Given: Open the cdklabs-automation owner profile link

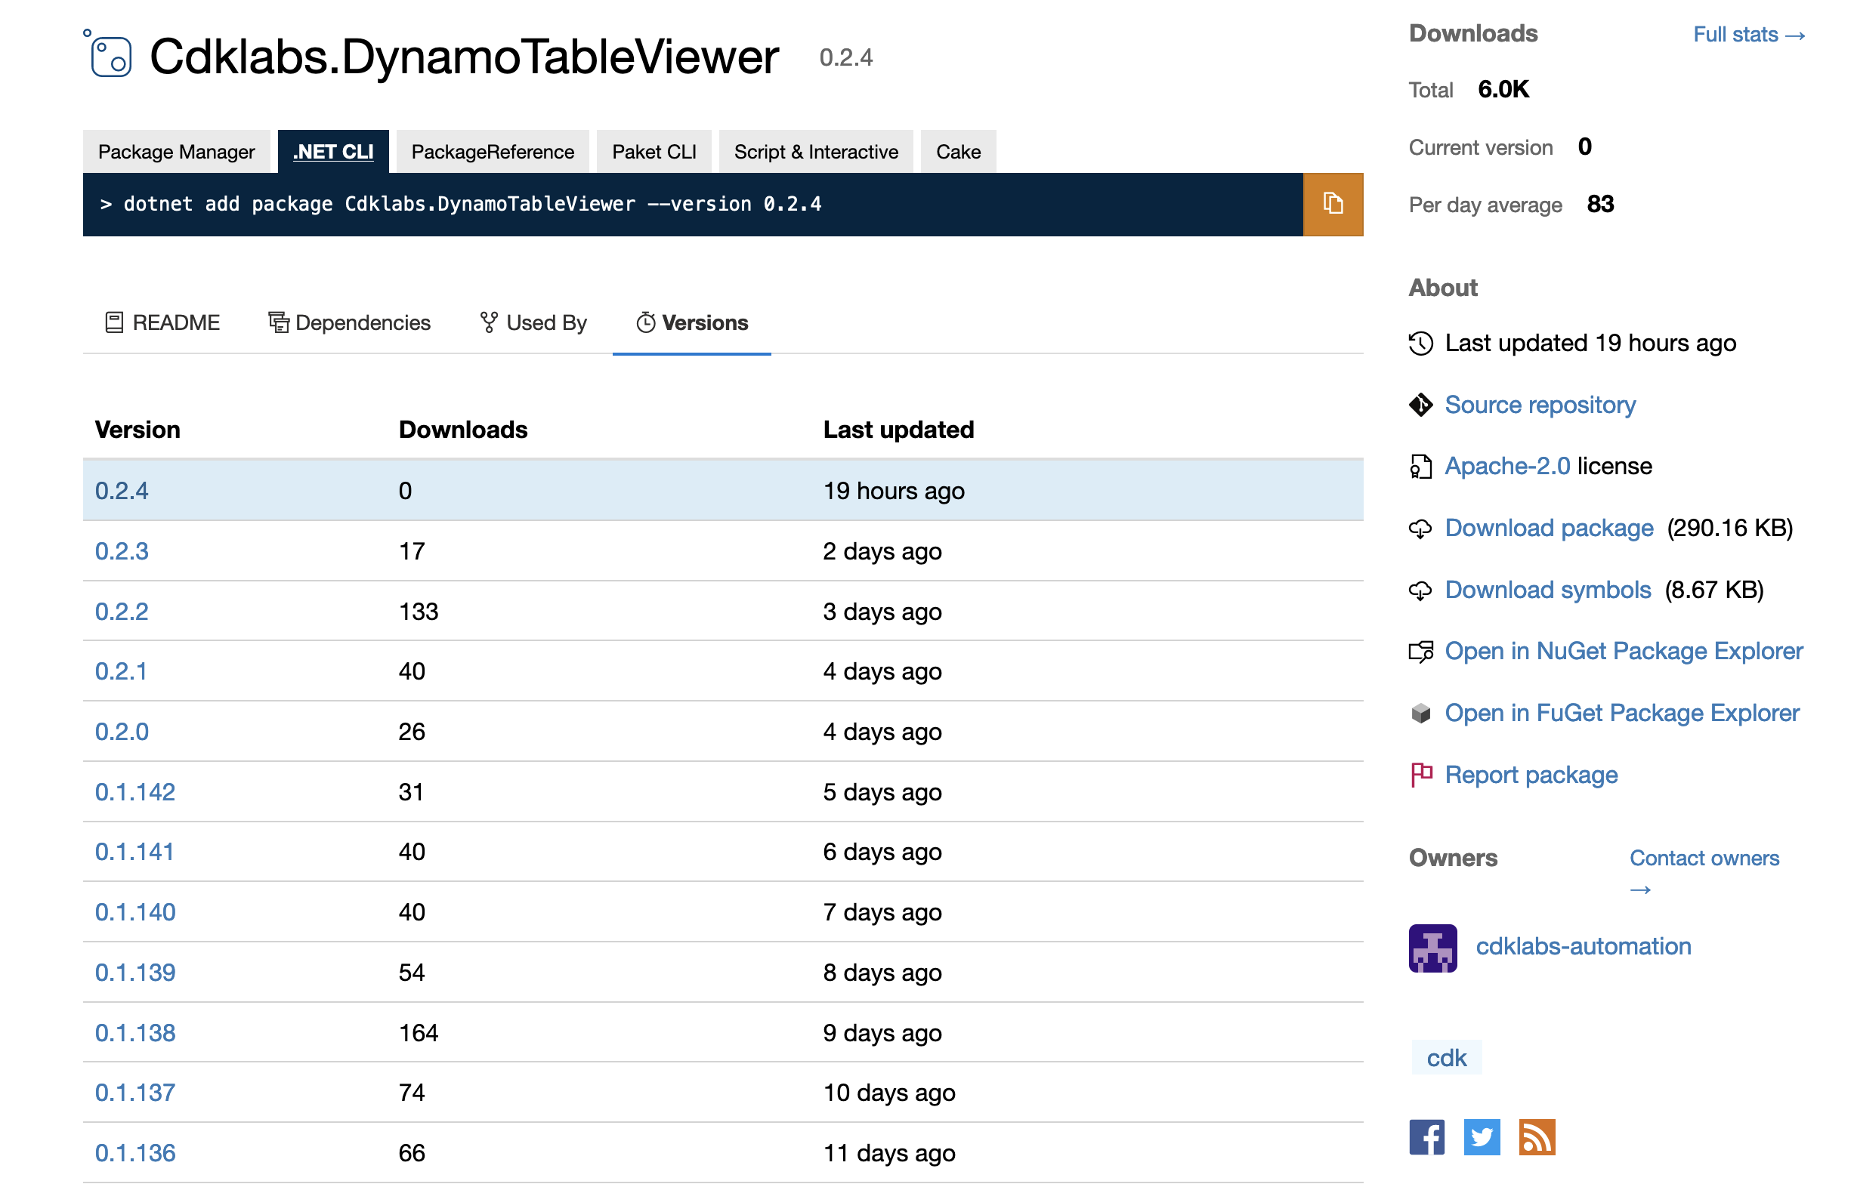Looking at the screenshot, I should coord(1583,946).
